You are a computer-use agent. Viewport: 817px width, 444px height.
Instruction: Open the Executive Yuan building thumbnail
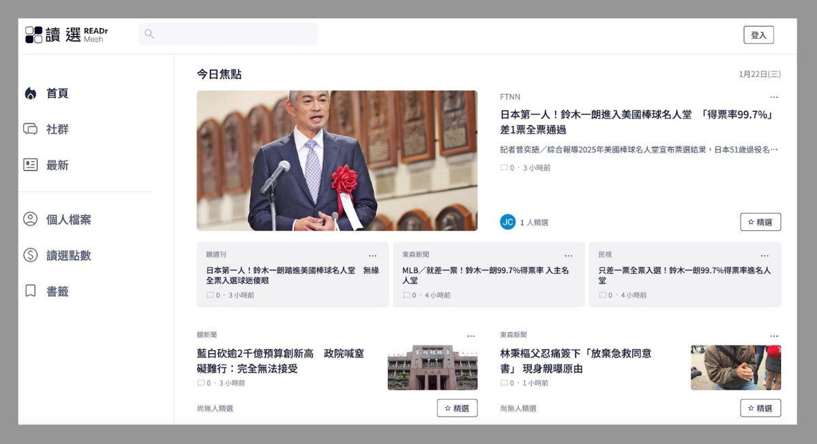pos(432,368)
